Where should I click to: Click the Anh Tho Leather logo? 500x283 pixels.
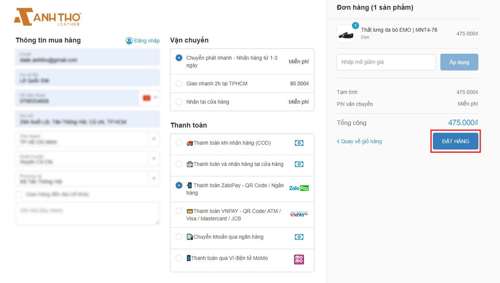tap(47, 17)
